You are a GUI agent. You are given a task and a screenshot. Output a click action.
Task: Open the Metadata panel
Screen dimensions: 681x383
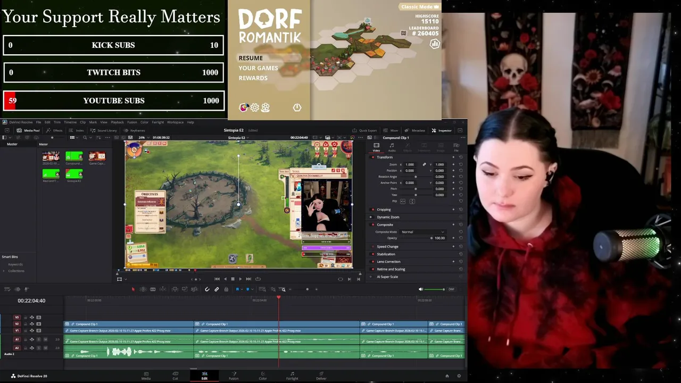click(415, 130)
